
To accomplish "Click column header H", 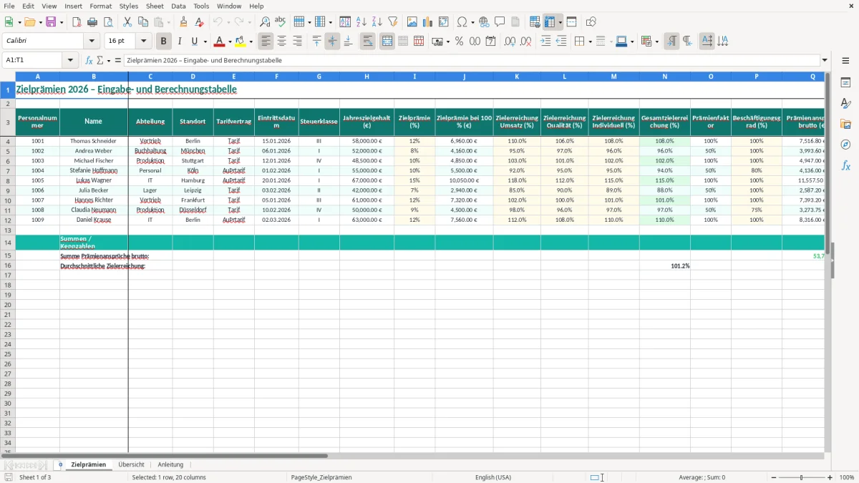I will point(367,76).
